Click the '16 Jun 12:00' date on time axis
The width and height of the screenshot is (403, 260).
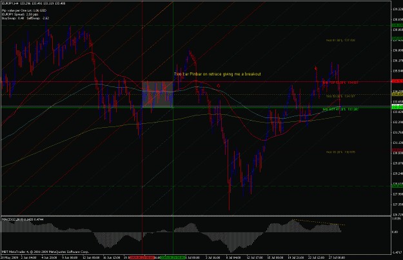click(x=112, y=257)
